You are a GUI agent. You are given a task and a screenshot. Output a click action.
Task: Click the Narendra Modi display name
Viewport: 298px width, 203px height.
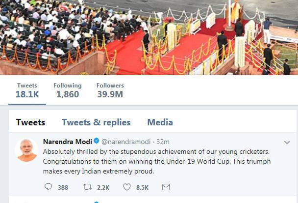tap(68, 142)
